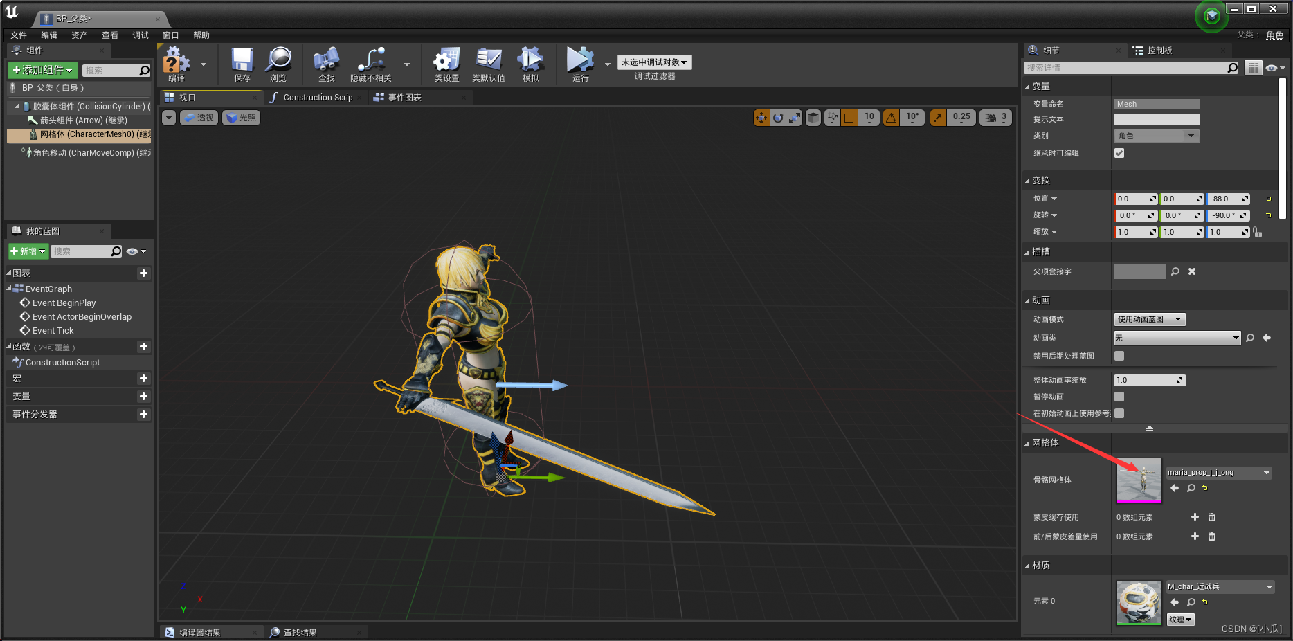Reset location (位置) to default arrow
The image size is (1293, 641).
1269,199
